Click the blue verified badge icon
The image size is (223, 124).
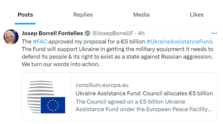pos(87,33)
